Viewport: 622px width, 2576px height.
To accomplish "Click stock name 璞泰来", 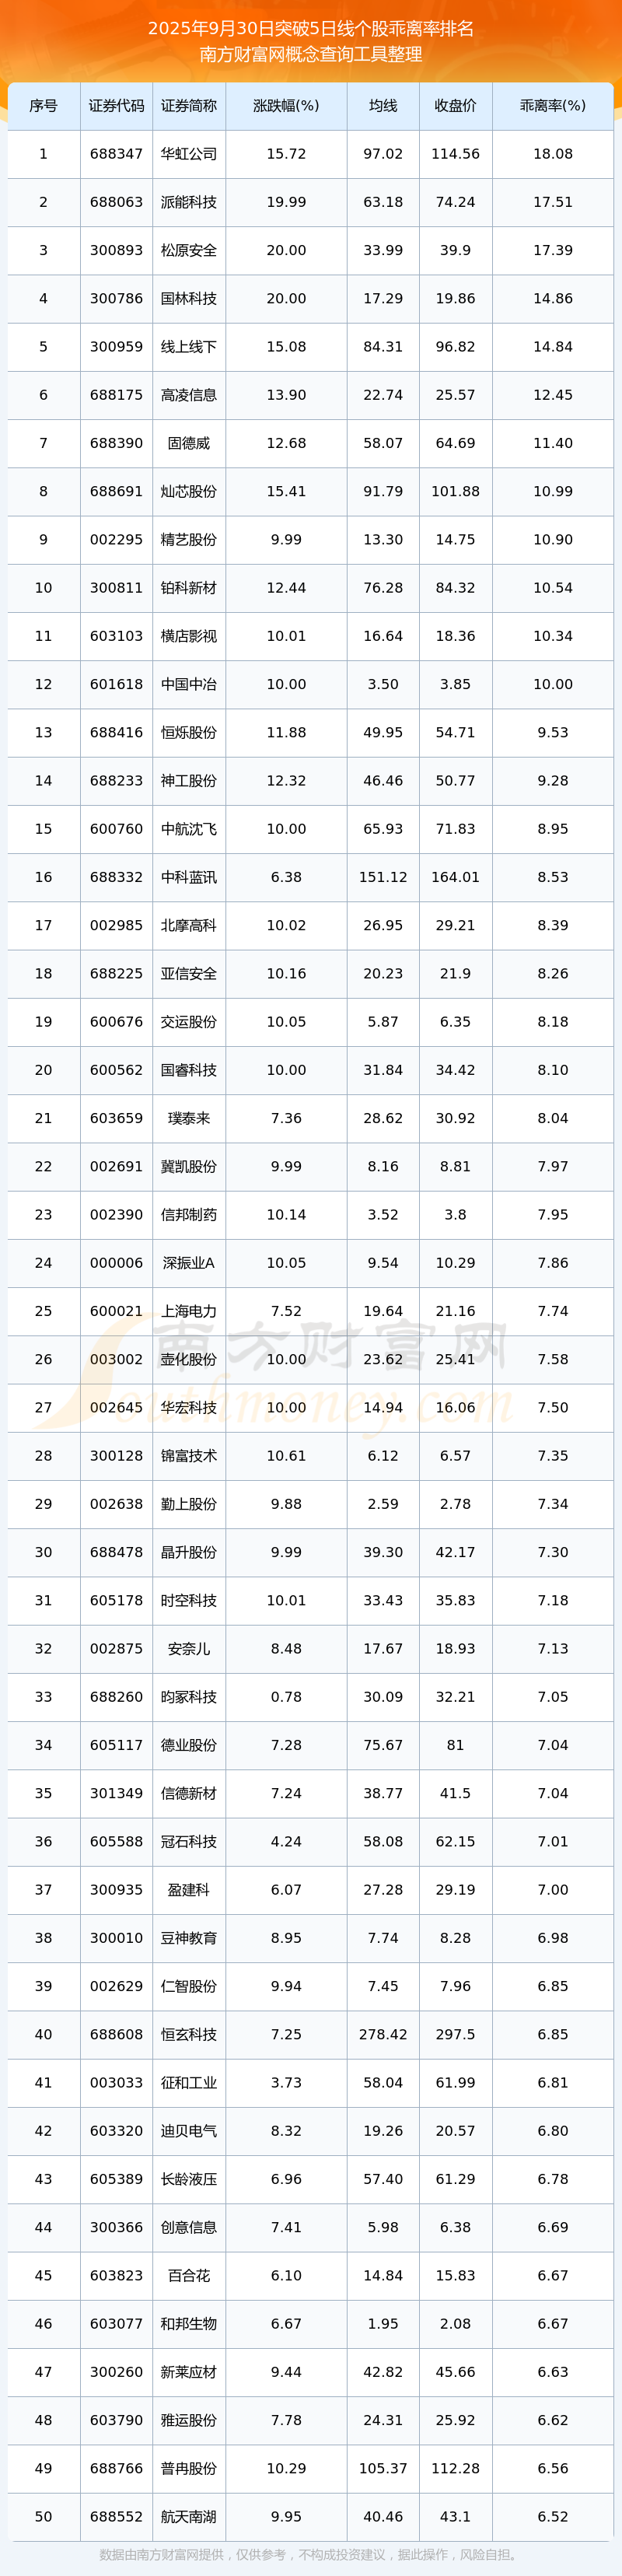I will point(189,1118).
